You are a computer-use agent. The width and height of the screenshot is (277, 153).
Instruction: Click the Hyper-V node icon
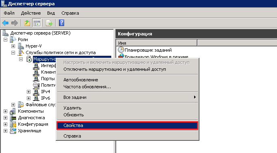coord(21,46)
